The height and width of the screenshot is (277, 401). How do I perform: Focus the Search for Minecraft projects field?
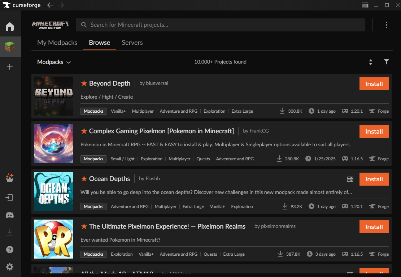click(221, 25)
